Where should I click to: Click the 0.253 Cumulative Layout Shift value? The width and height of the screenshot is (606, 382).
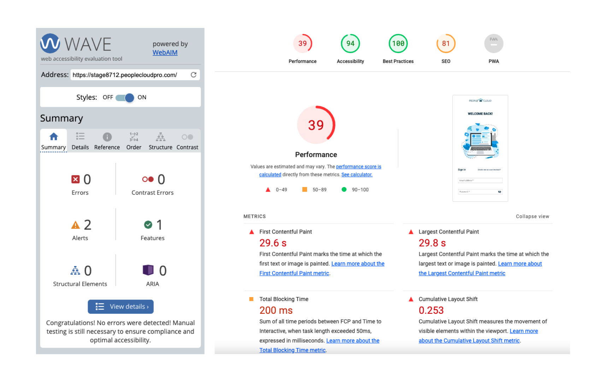click(x=431, y=310)
